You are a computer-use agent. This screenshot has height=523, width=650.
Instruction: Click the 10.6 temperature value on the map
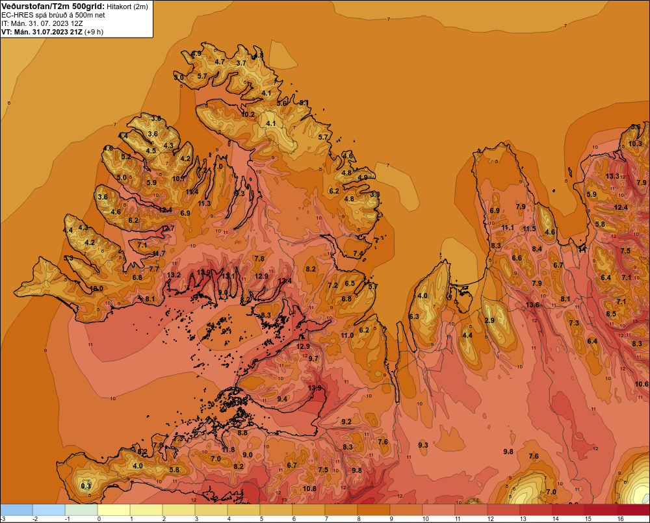pos(642,384)
